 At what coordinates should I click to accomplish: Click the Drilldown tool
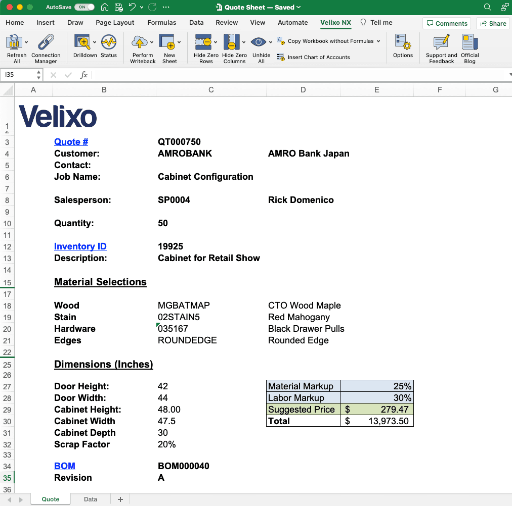82,42
